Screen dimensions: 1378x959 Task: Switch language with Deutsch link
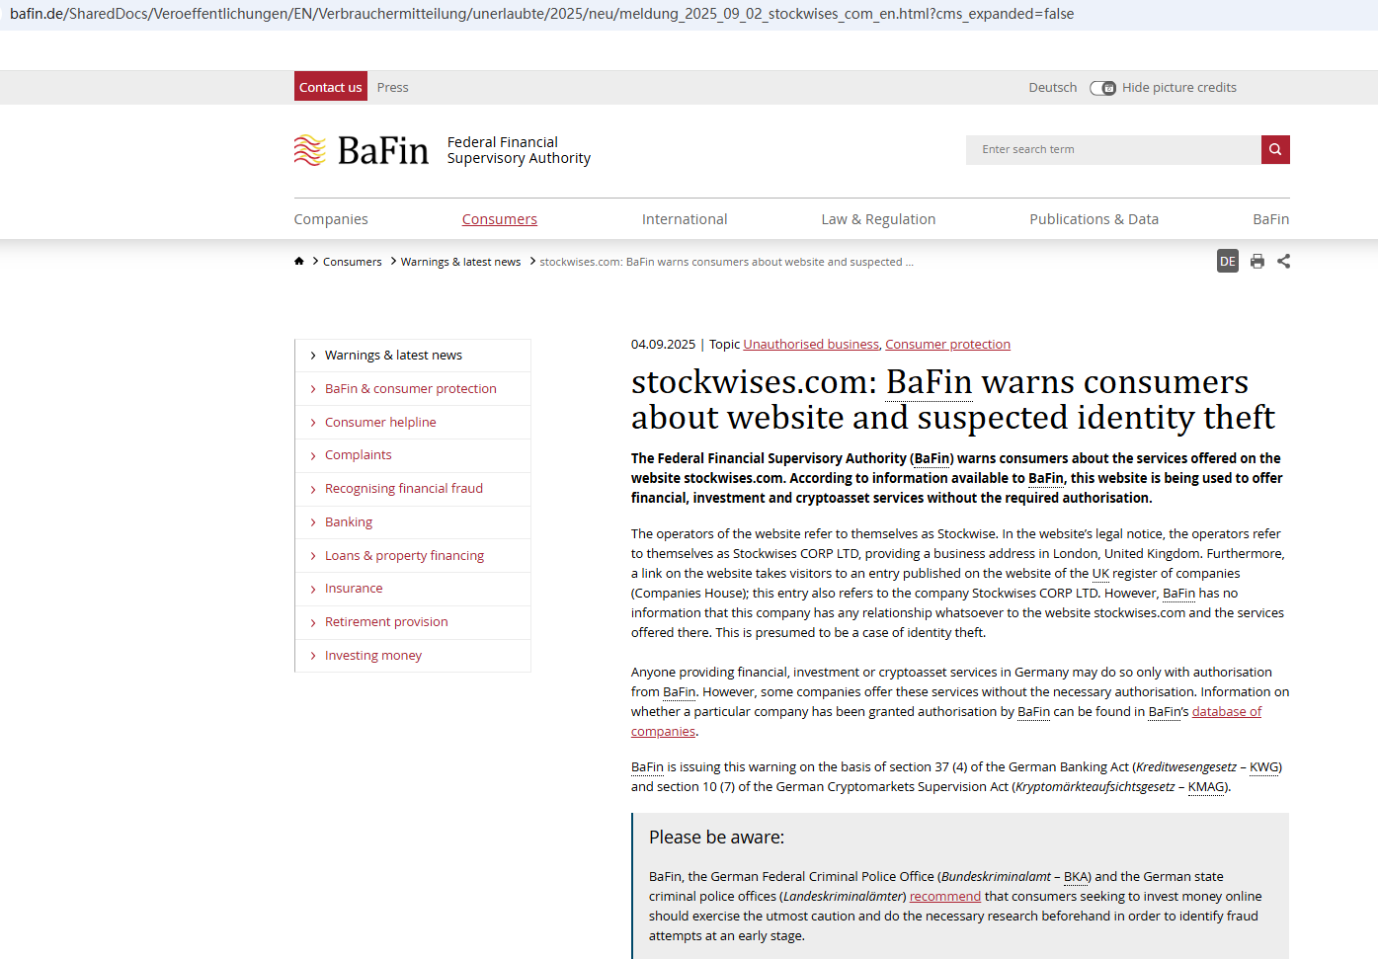[x=1053, y=87]
